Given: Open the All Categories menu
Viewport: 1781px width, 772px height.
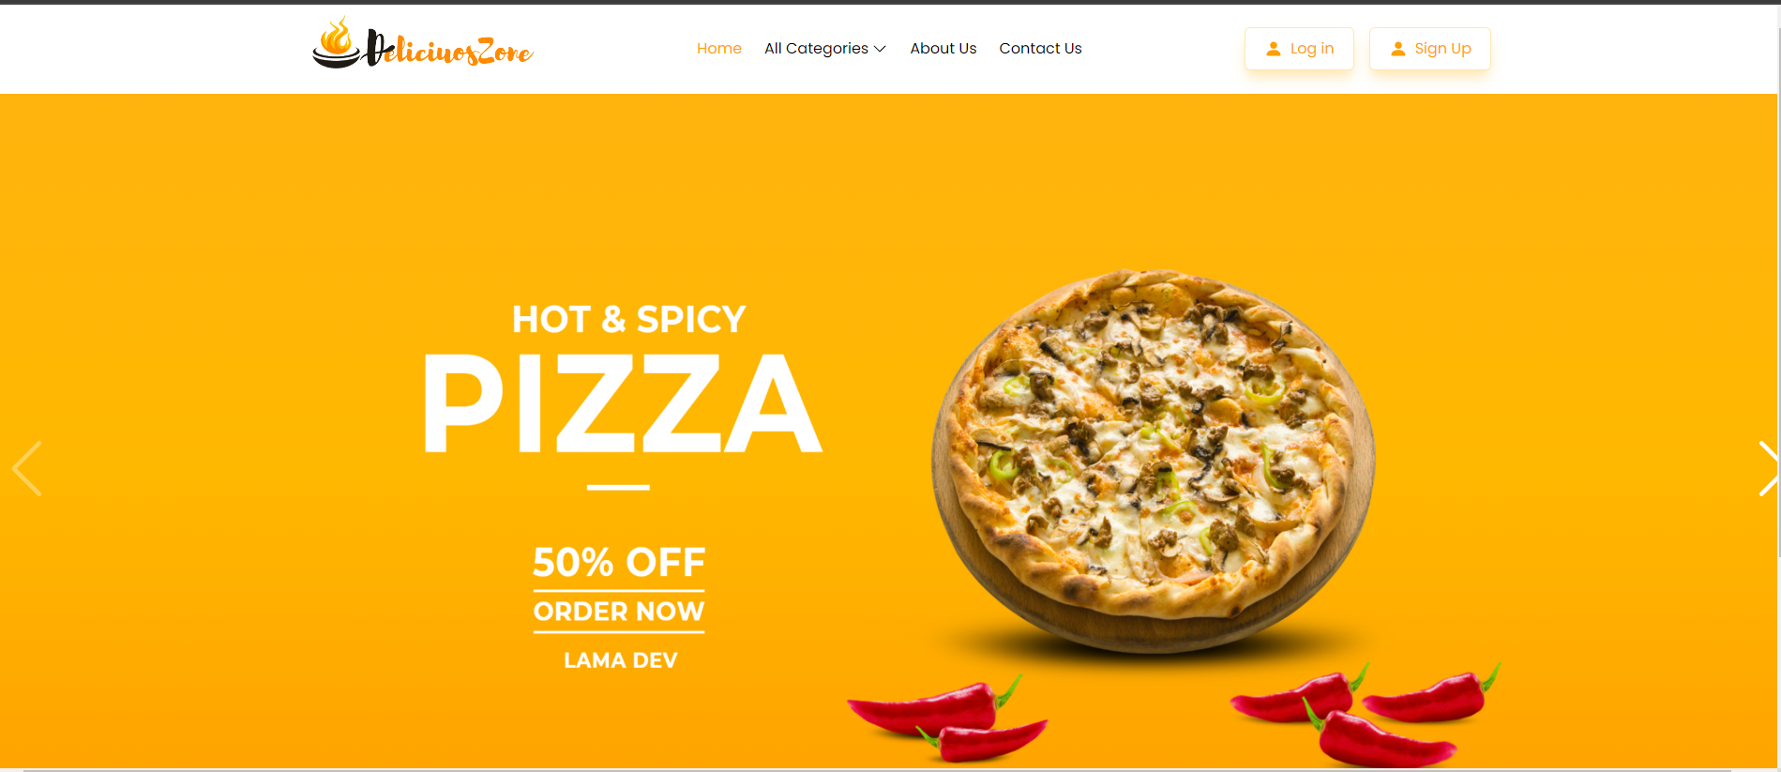Looking at the screenshot, I should (x=825, y=49).
